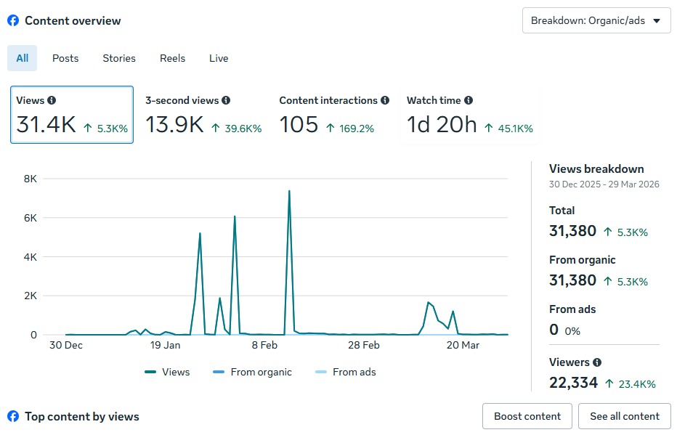Viewport: 677px width, 435px height.
Task: Toggle the From organic legend series
Action: (252, 372)
